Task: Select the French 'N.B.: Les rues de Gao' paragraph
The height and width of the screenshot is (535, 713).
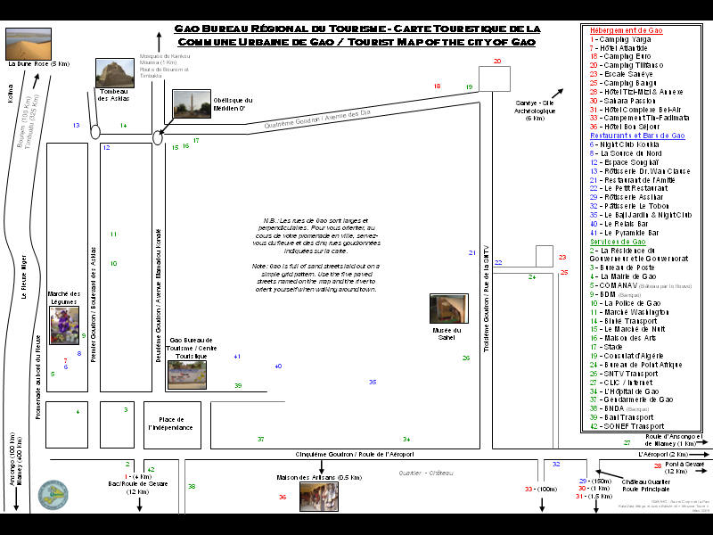Action: click(316, 235)
